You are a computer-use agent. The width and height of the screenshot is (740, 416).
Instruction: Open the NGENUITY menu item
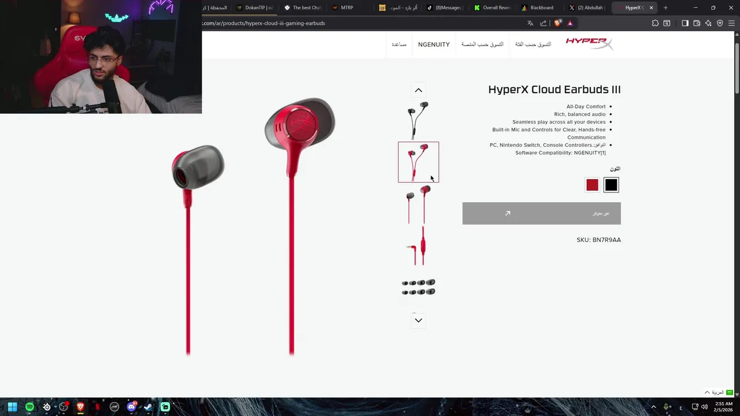(x=434, y=44)
